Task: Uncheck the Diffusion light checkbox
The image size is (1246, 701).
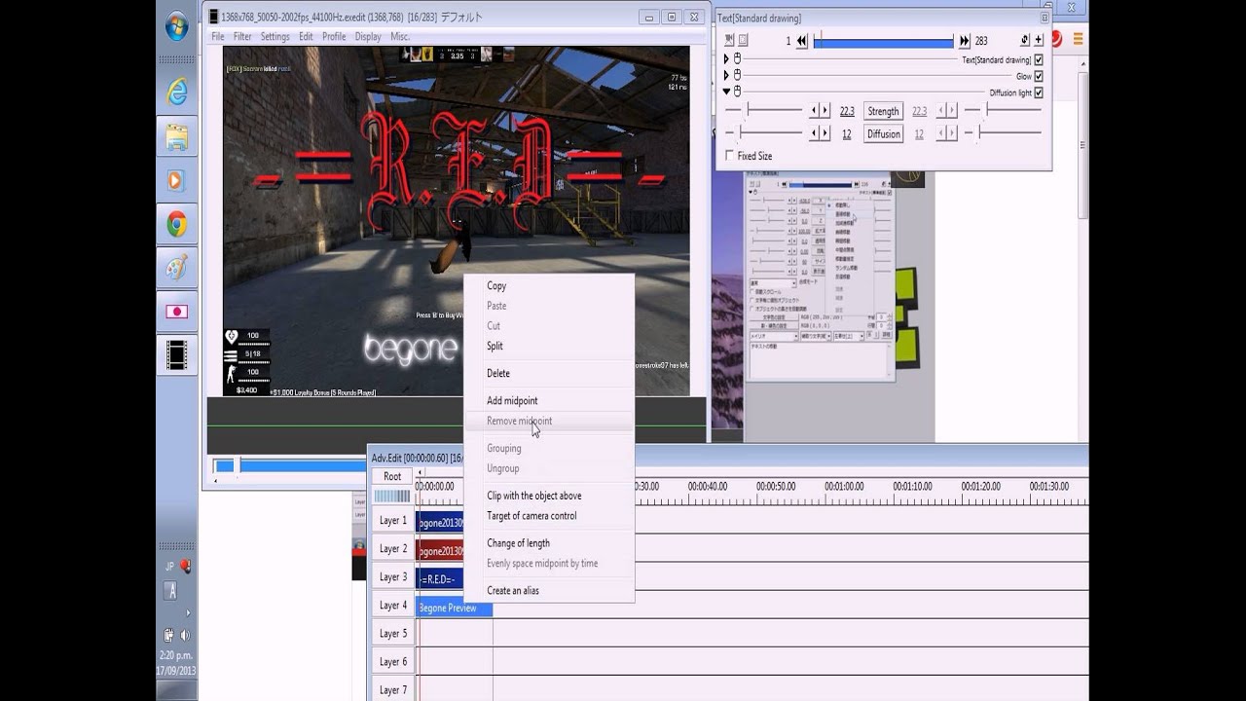Action: point(1039,92)
